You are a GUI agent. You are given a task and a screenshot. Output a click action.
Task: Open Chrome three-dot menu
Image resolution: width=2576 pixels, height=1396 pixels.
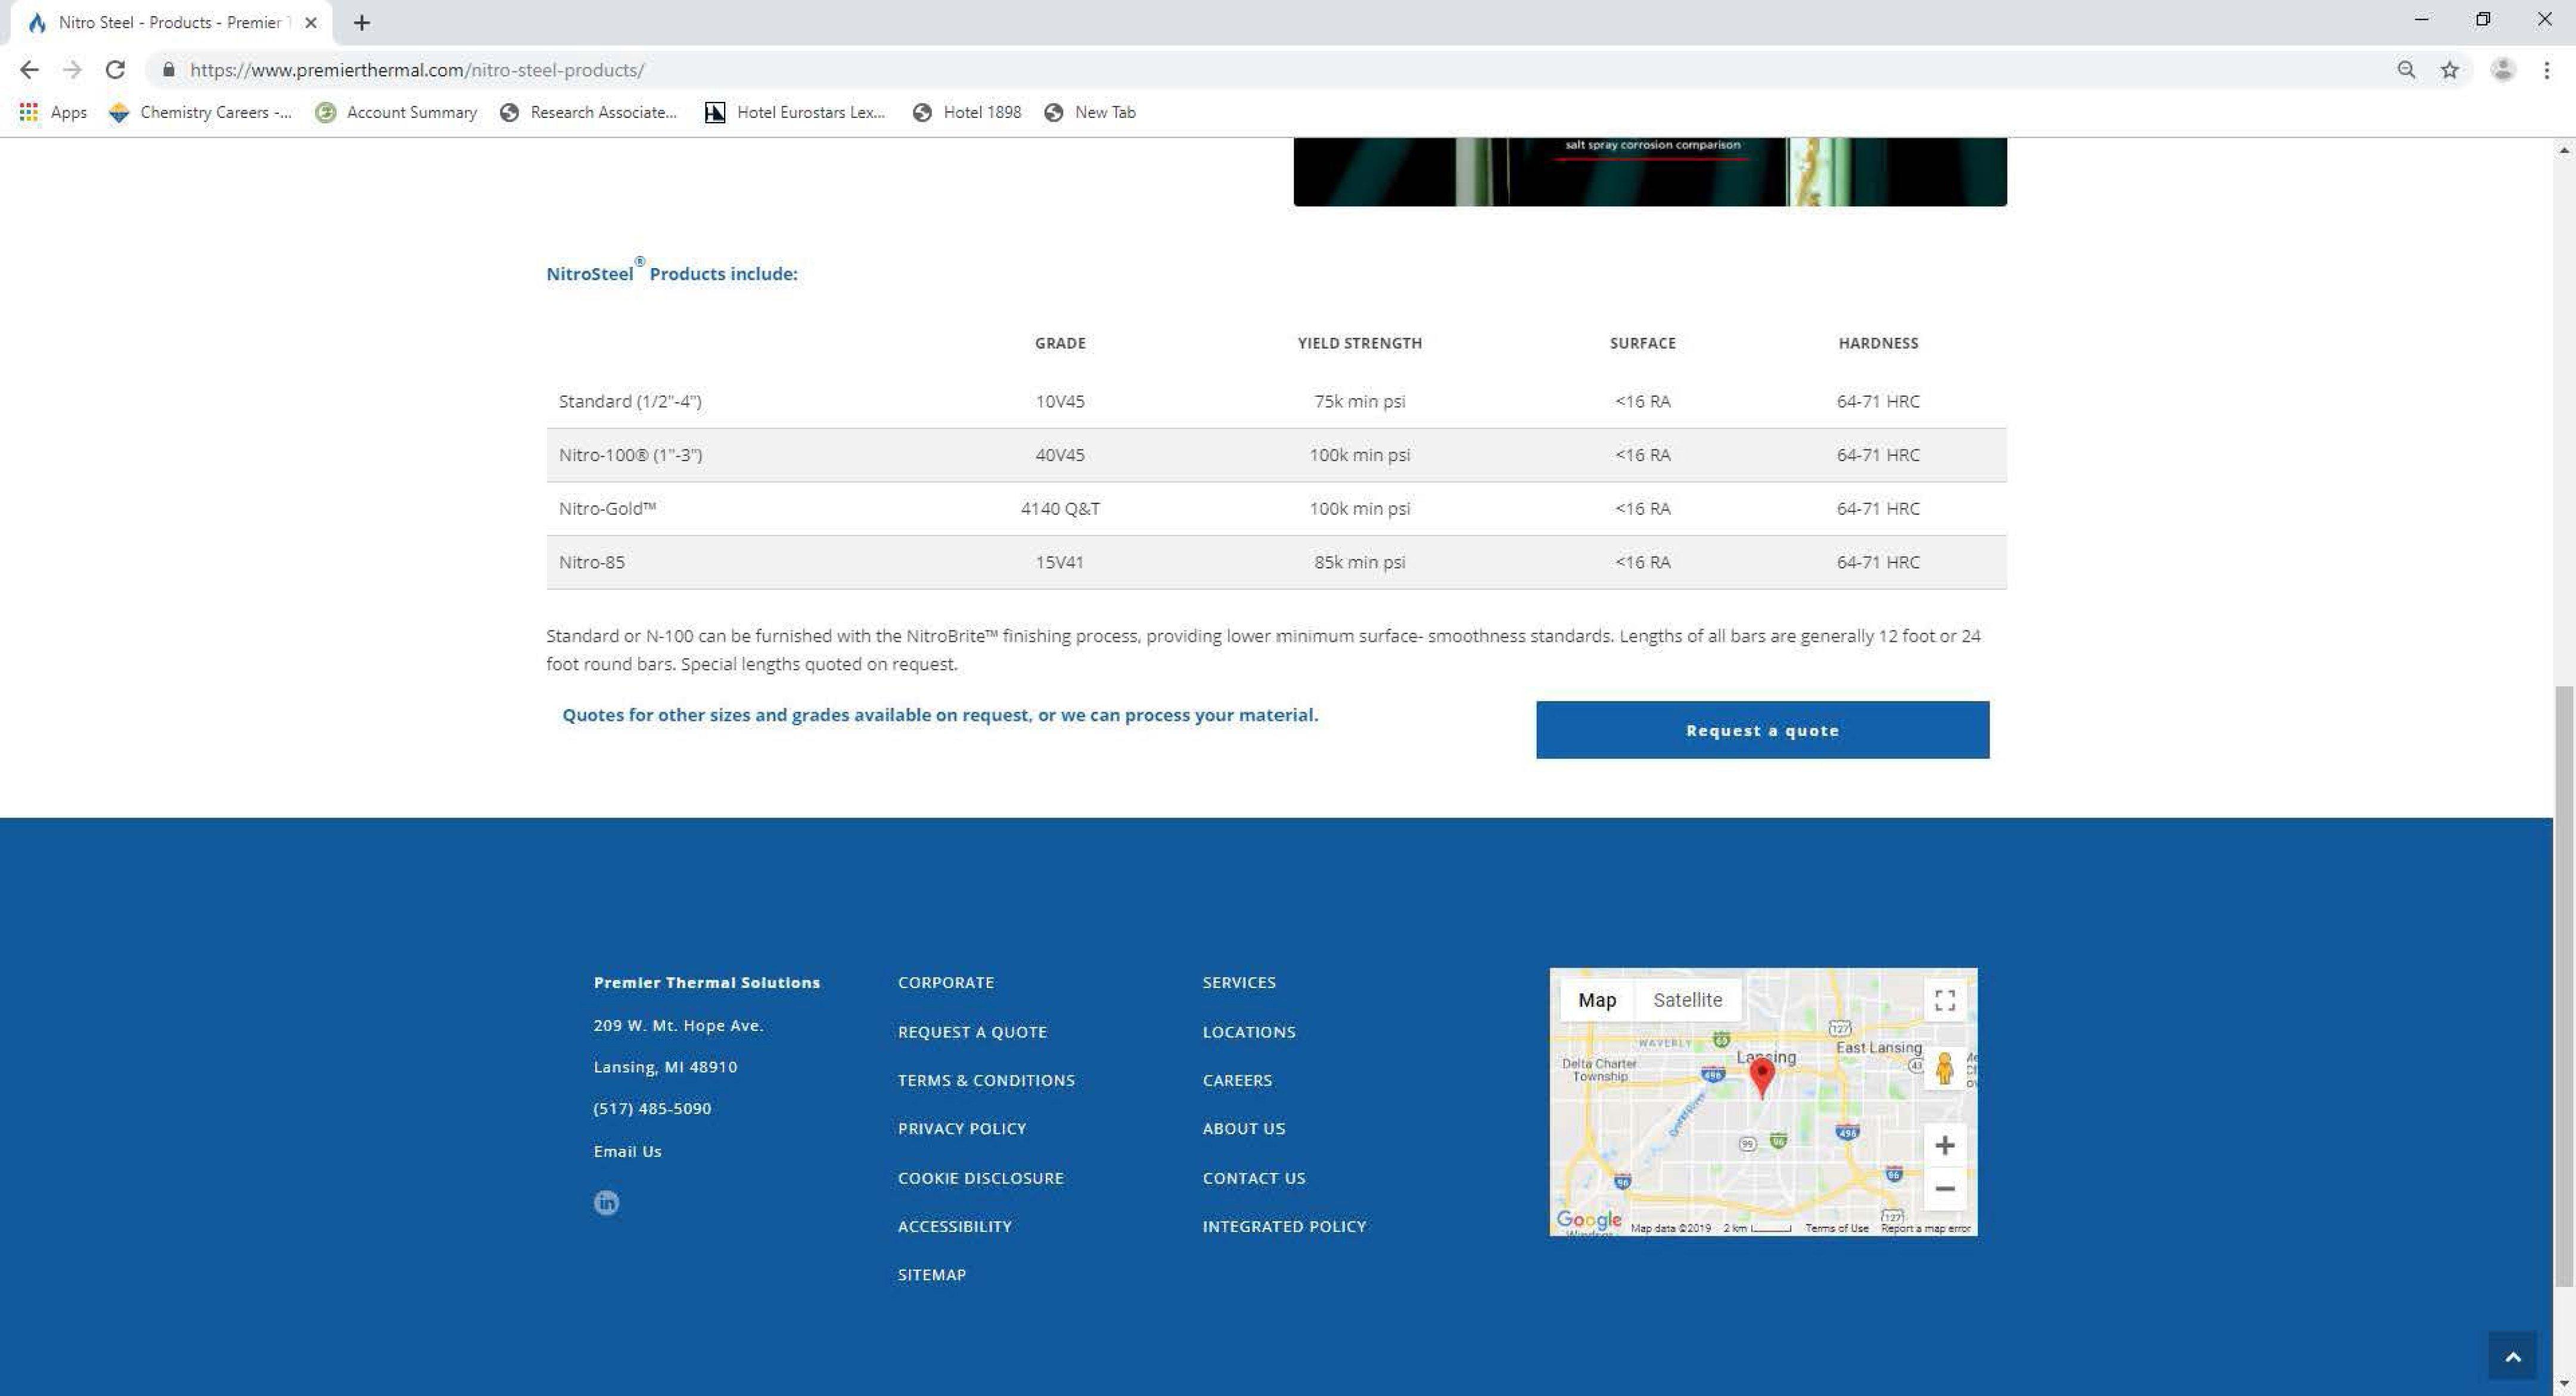coord(2546,70)
